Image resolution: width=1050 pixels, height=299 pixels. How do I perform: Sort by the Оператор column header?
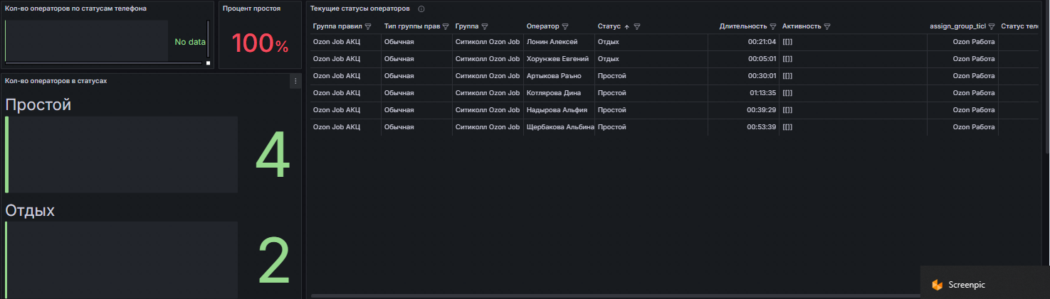click(542, 26)
